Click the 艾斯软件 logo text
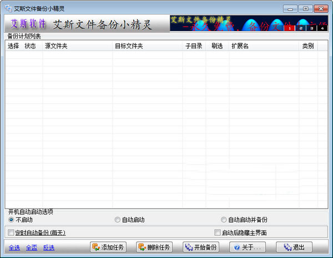This screenshot has height=258, width=333. 28,23
